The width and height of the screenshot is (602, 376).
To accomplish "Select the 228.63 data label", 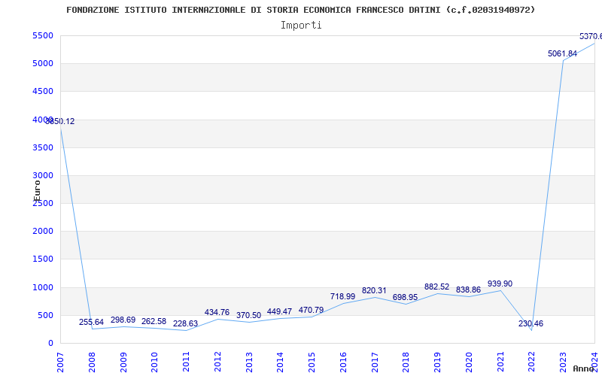I will pyautogui.click(x=185, y=324).
